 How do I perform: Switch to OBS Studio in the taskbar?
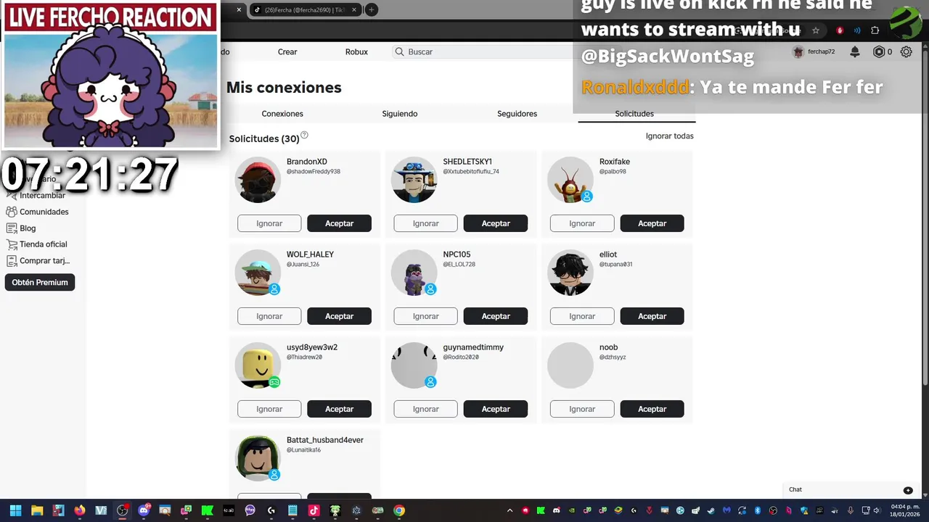click(x=123, y=510)
